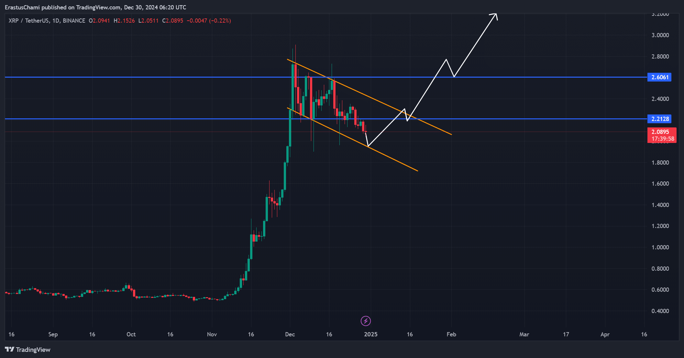Click the 0.4000 price axis label
Viewport: 684px width, 358px height.
(x=660, y=311)
